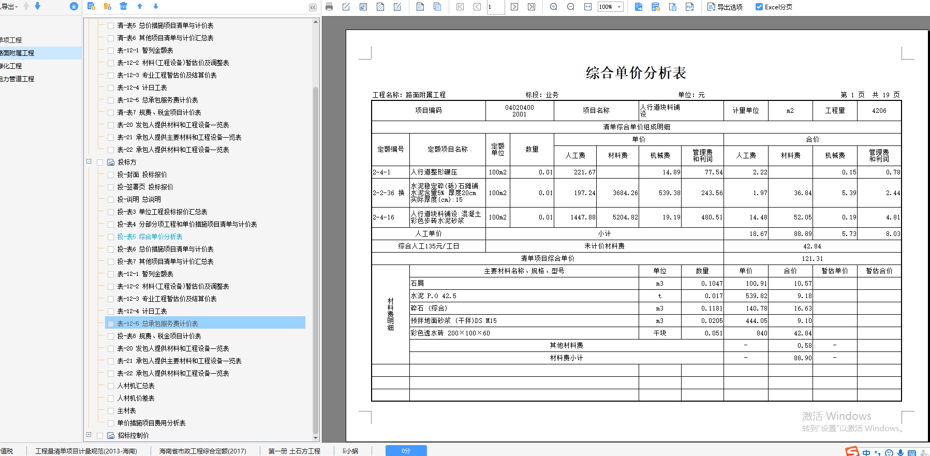930x456 pixels.
Task: Click the large blue down arrow in top-left toolbar
Action: (37, 6)
